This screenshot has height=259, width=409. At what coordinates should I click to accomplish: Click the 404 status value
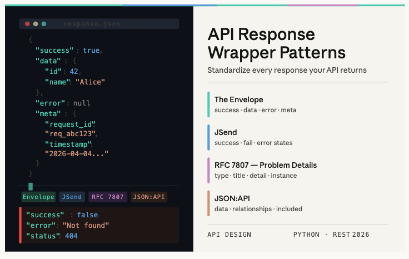pos(71,236)
